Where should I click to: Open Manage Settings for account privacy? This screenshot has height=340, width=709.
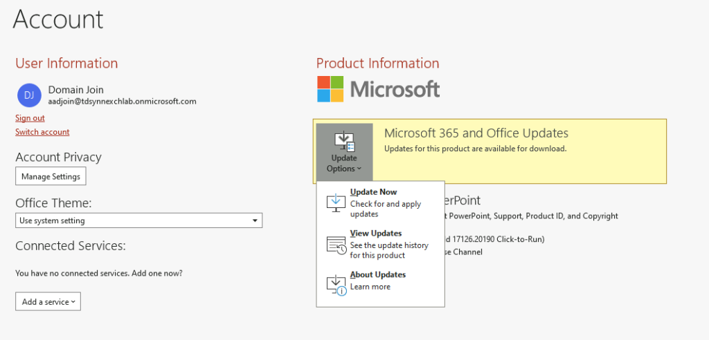pyautogui.click(x=51, y=176)
